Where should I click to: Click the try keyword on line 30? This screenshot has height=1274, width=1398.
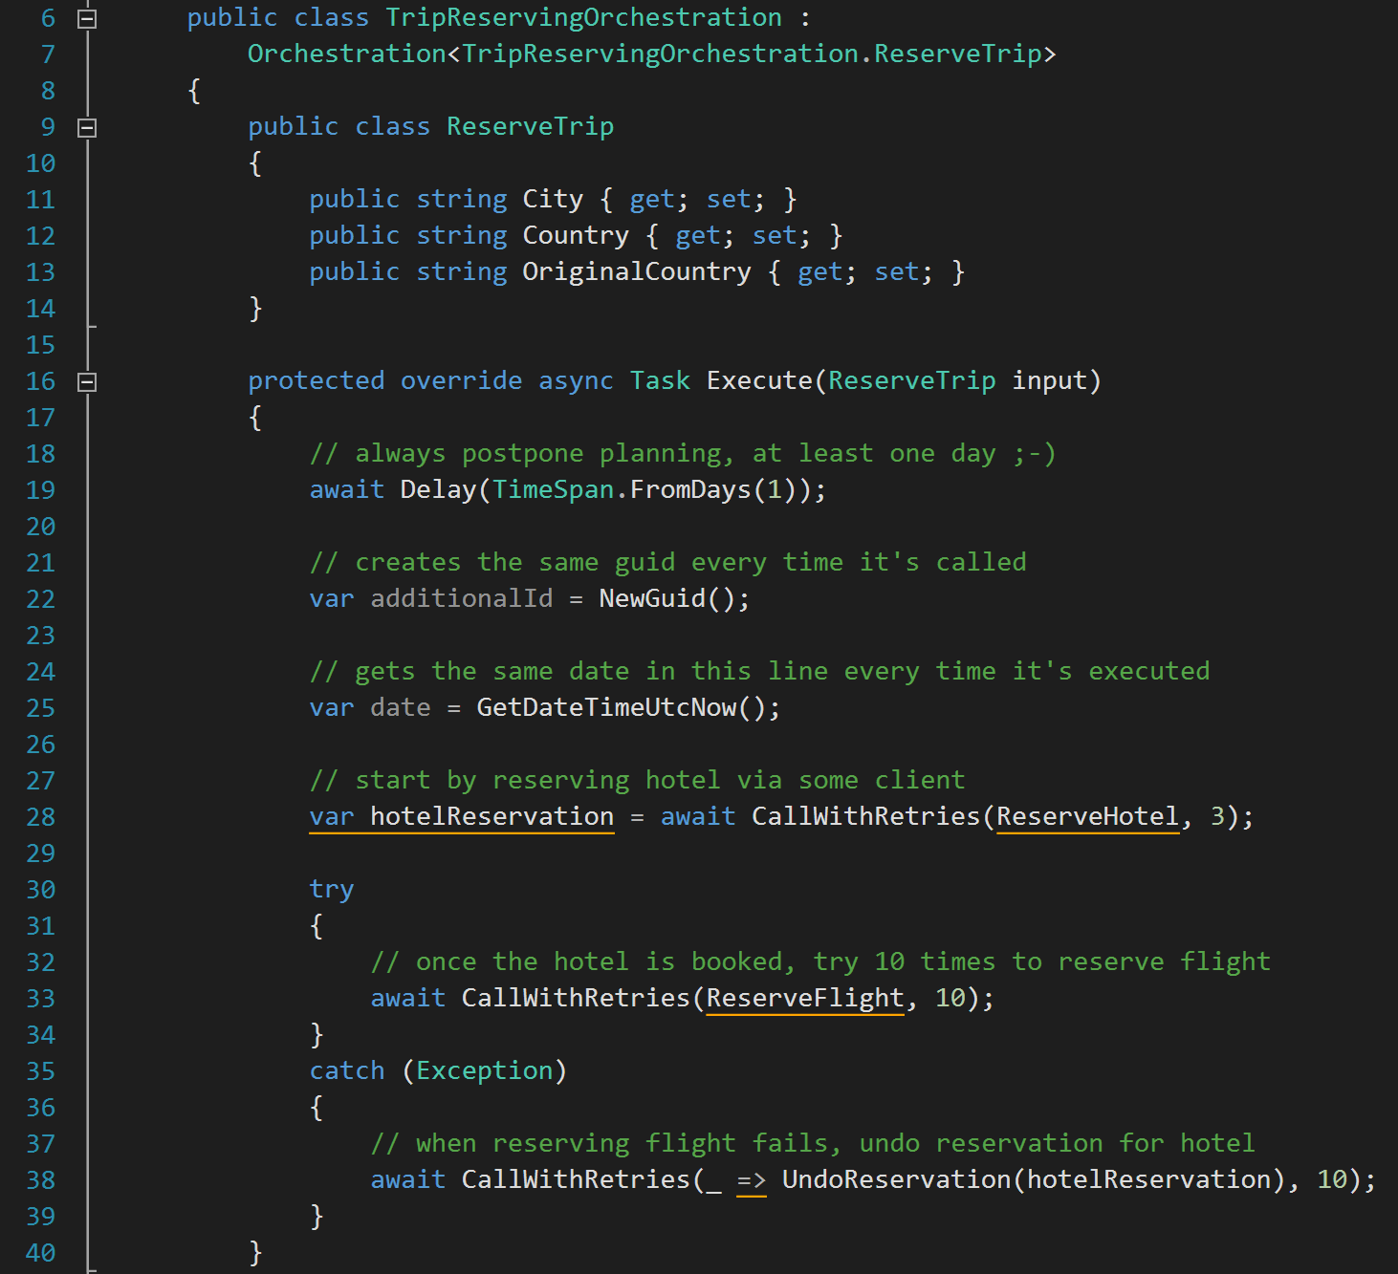click(x=331, y=889)
